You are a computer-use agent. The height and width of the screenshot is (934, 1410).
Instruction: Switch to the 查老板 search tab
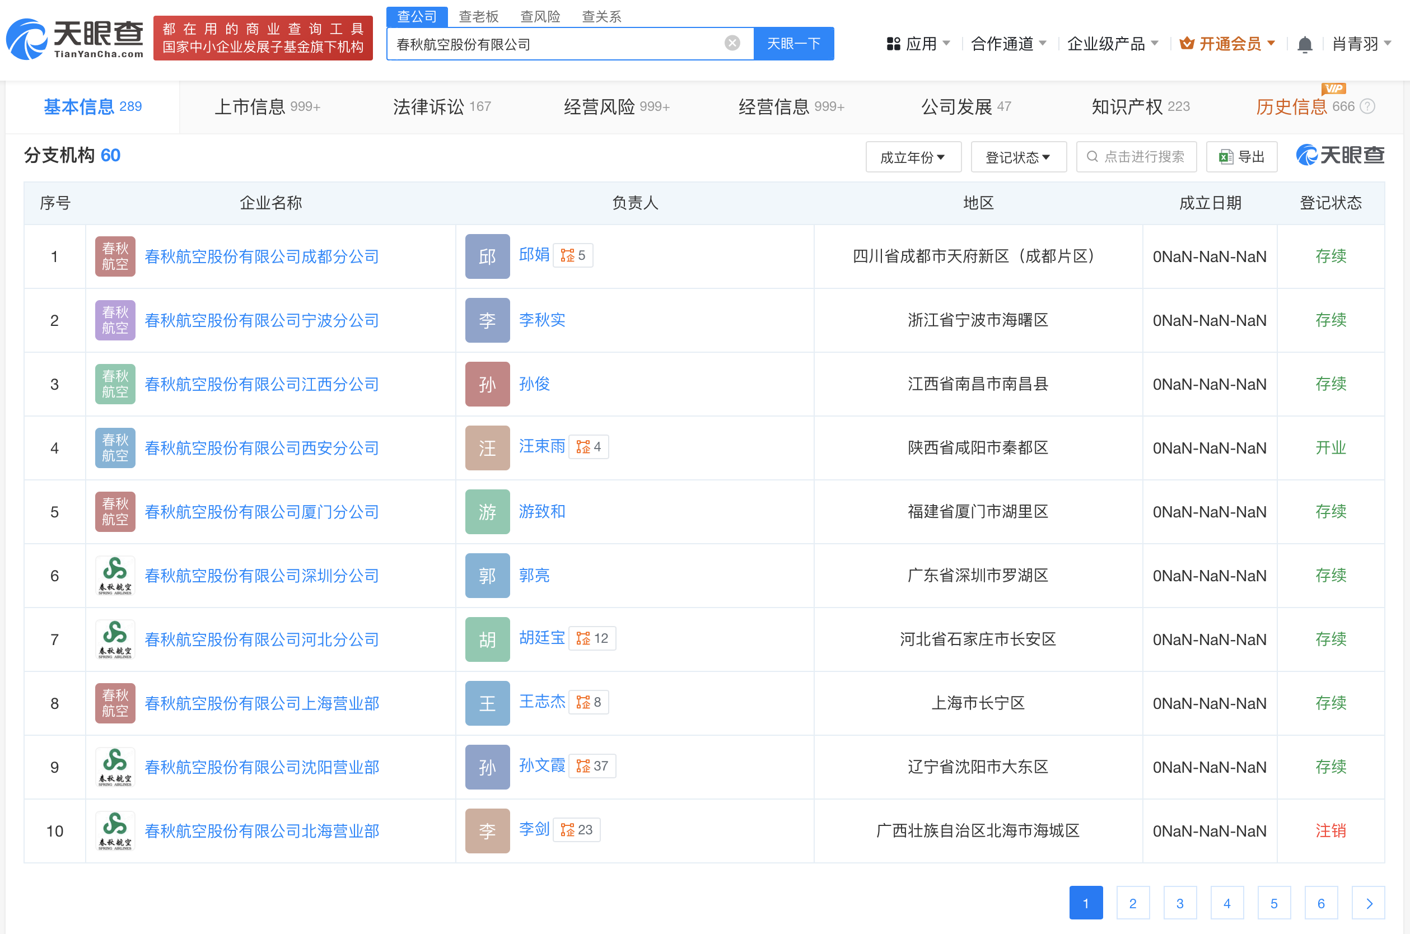point(478,16)
